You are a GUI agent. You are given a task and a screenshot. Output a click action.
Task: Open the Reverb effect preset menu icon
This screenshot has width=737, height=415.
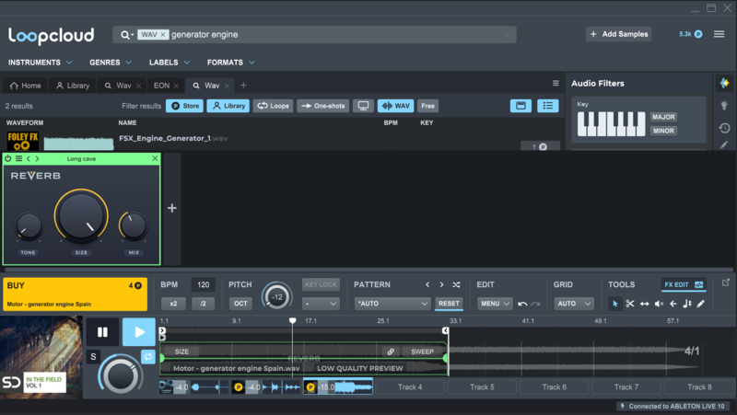(x=18, y=158)
